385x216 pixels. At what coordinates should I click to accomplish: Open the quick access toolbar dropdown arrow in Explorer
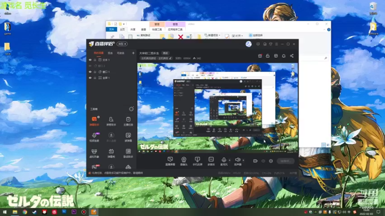point(124,24)
